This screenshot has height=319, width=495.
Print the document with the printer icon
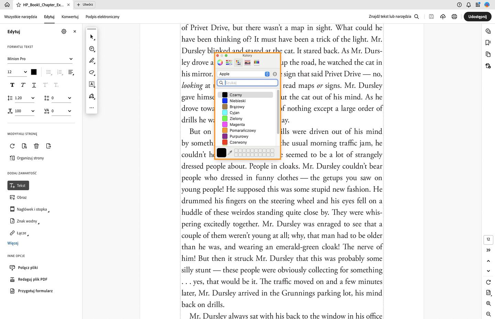click(454, 16)
